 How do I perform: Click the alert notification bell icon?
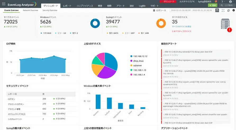point(216,2)
